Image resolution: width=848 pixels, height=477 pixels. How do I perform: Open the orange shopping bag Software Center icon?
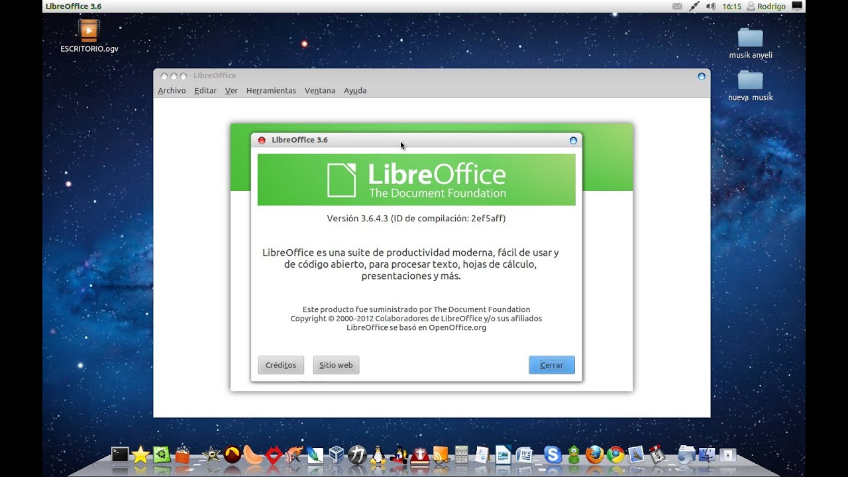pos(182,454)
